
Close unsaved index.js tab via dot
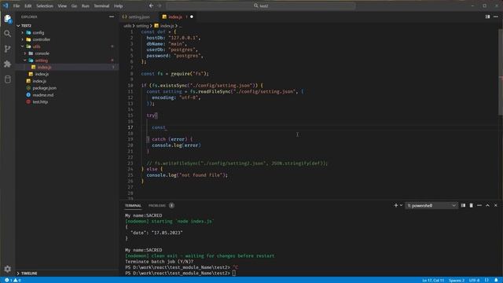tap(192, 17)
